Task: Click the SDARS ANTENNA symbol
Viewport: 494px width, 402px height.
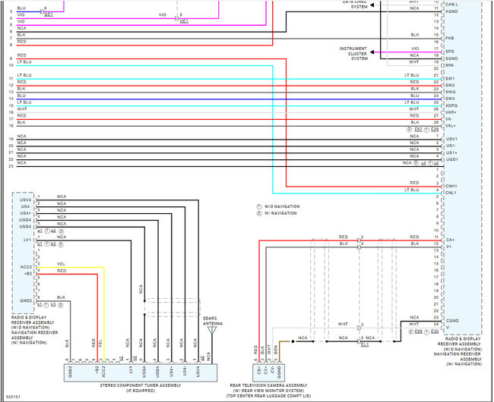Action: (212, 330)
